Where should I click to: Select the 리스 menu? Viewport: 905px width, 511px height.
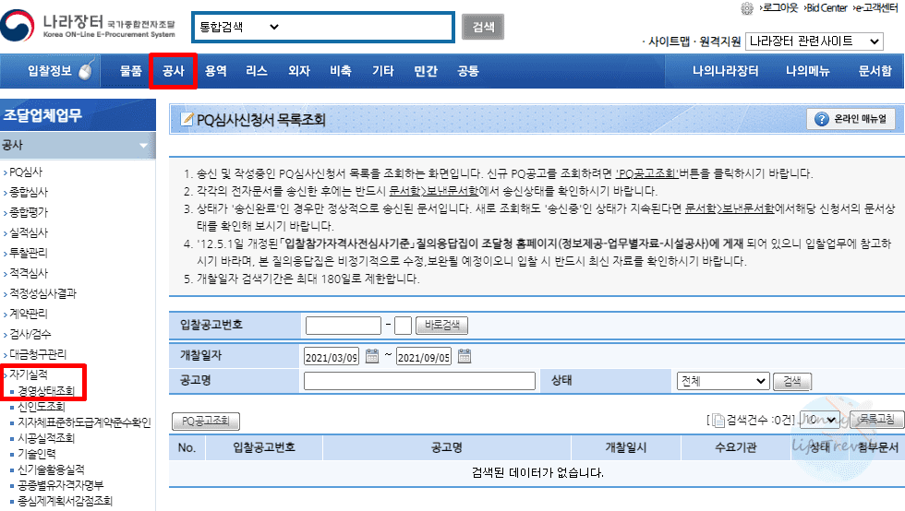pyautogui.click(x=257, y=70)
